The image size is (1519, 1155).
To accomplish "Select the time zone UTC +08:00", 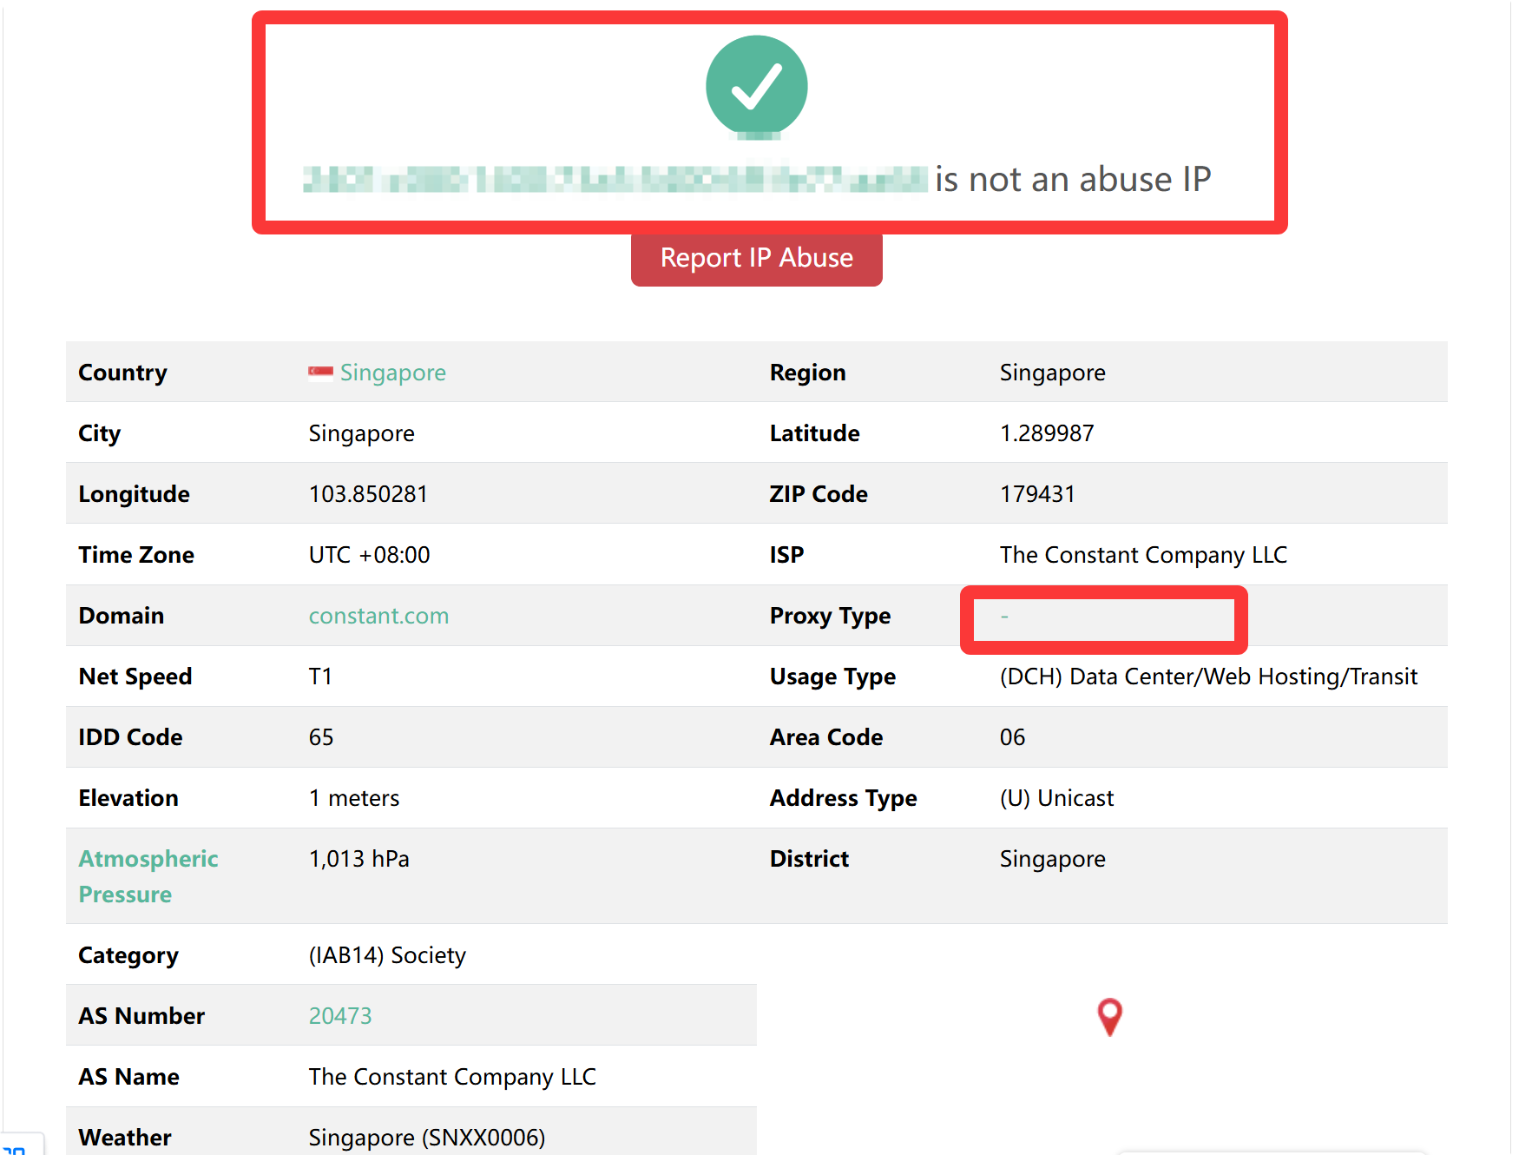I will click(x=369, y=555).
